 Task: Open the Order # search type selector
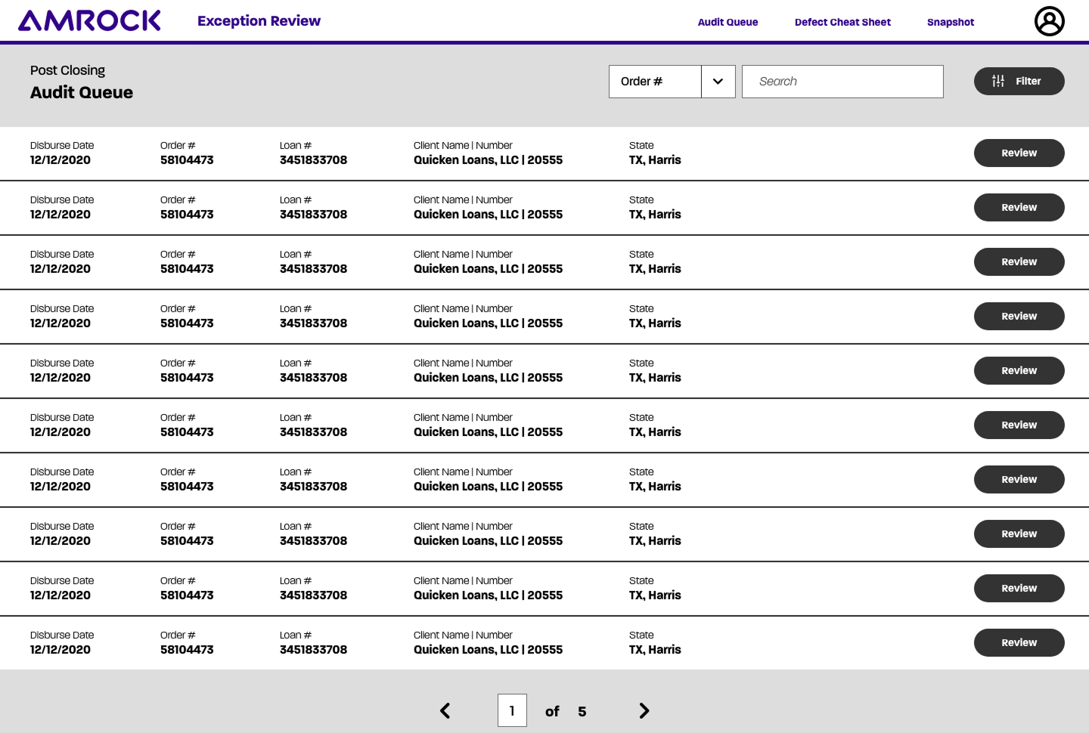(655, 82)
